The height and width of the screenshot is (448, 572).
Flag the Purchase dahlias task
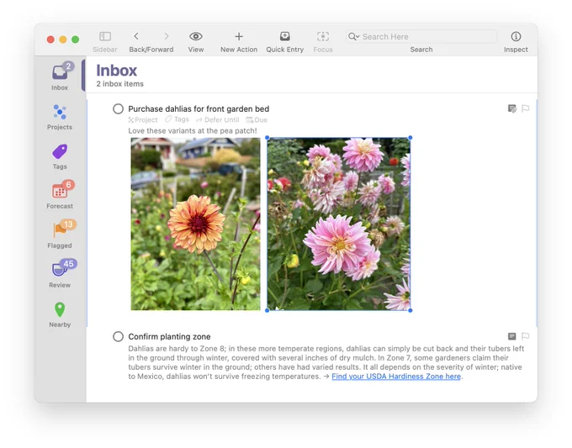click(525, 108)
